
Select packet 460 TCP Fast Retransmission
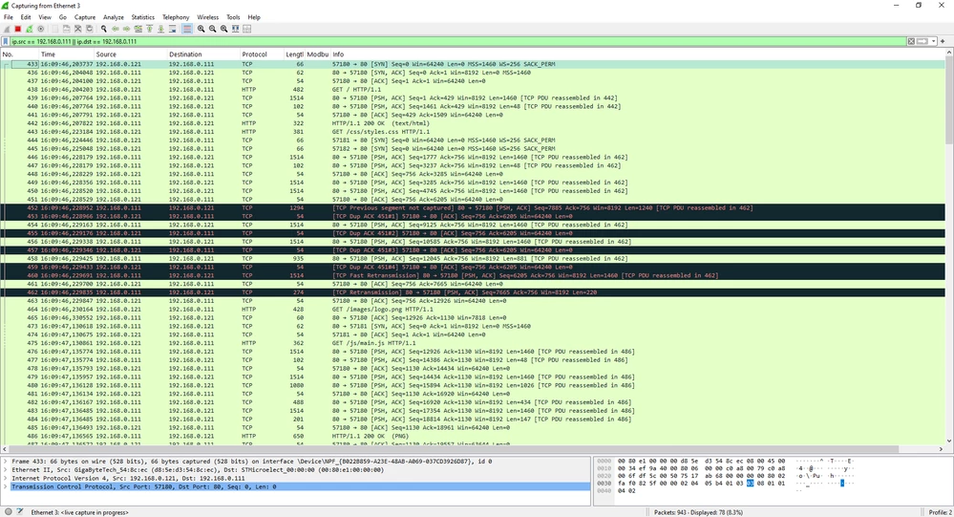473,275
